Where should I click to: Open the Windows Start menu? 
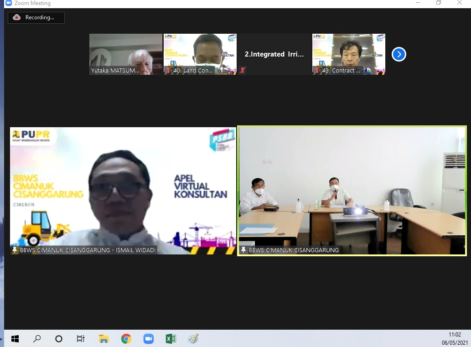click(x=15, y=339)
